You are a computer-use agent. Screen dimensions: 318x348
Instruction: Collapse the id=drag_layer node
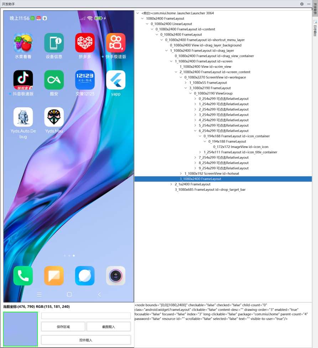166,51
